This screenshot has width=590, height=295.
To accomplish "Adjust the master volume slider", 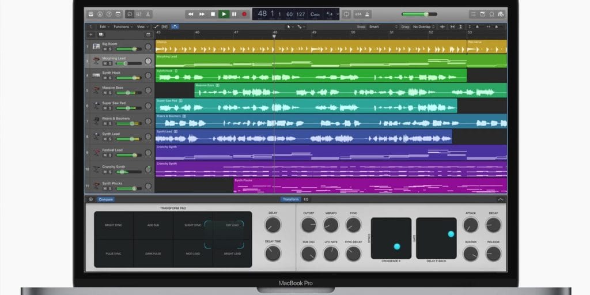I will (419, 14).
